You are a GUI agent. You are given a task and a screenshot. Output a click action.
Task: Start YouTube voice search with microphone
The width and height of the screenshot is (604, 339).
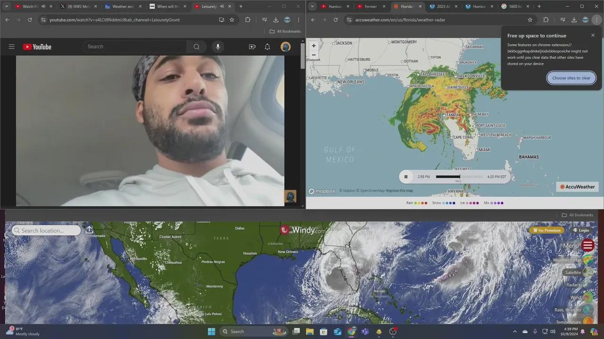[x=218, y=47]
